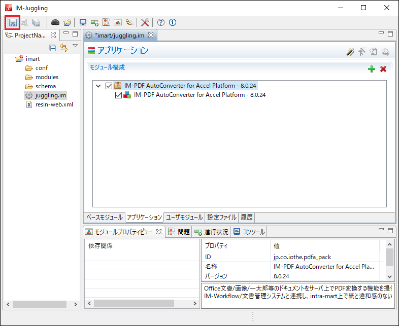399x326 pixels.
Task: Select resin-web.xml in the project tree
Action: coord(54,104)
